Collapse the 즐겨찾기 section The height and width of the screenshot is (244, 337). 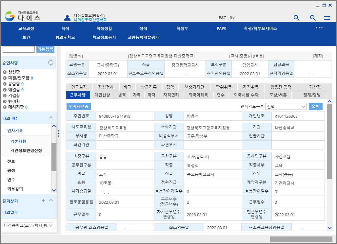click(51, 200)
